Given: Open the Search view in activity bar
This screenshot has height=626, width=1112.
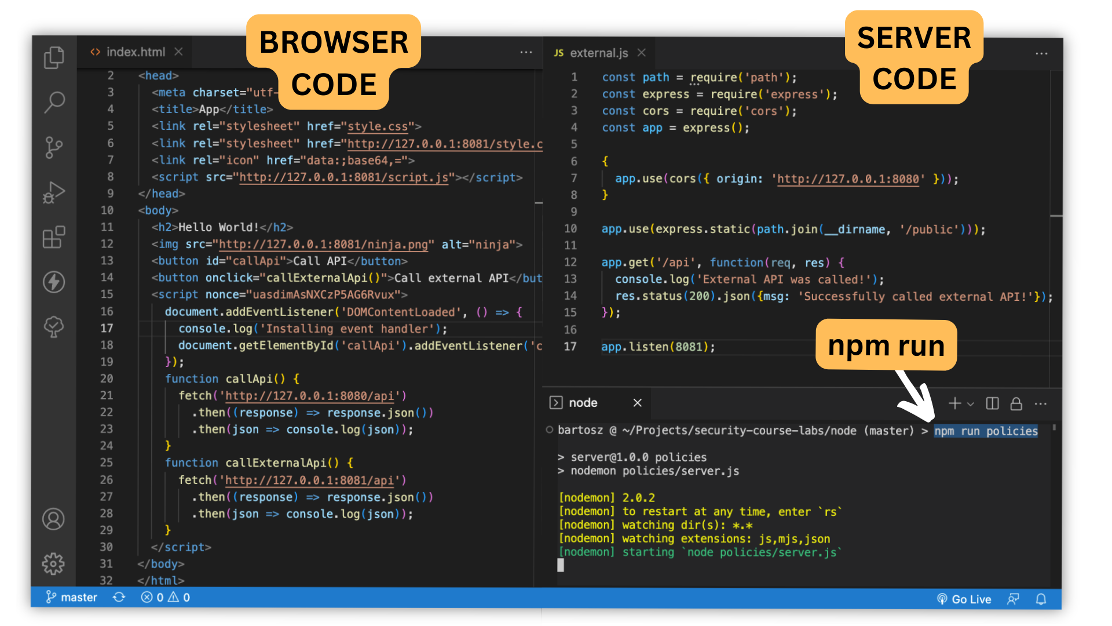Looking at the screenshot, I should coord(54,102).
